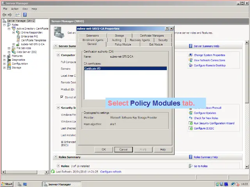This screenshot has height=187, width=250.
Task: Click the Certificate Templates icon
Action: click(x=18, y=40)
